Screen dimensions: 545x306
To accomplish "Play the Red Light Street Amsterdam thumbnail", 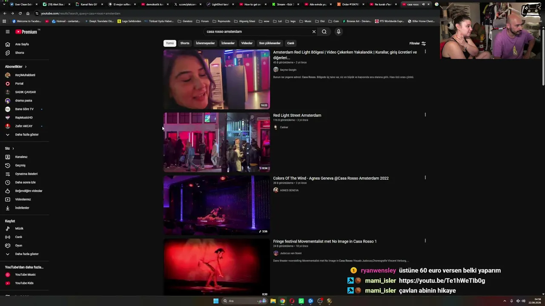I will click(217, 142).
